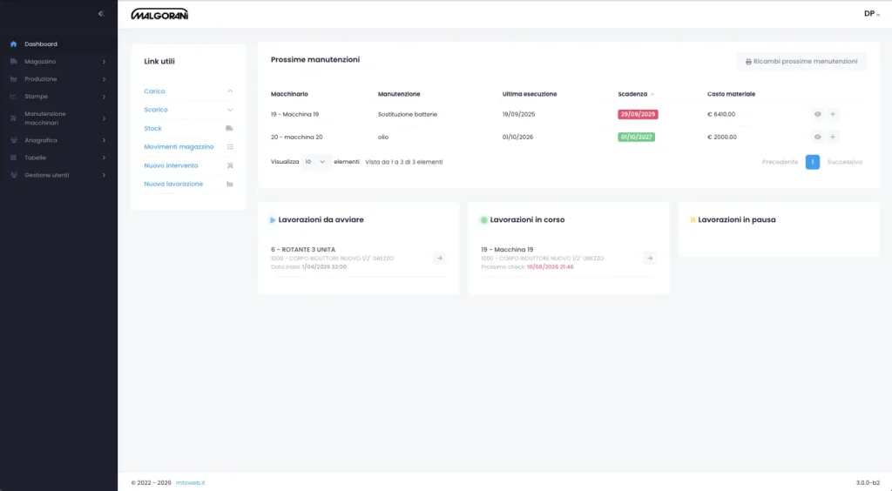Click the Stampe chart icon in sidebar
This screenshot has height=491, width=892.
click(x=14, y=97)
